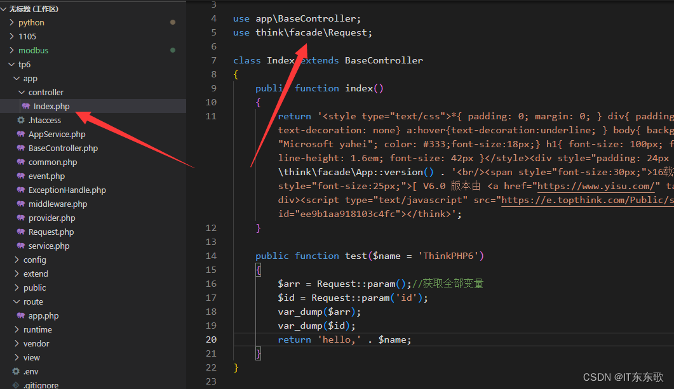Expand the config folder

[17, 260]
